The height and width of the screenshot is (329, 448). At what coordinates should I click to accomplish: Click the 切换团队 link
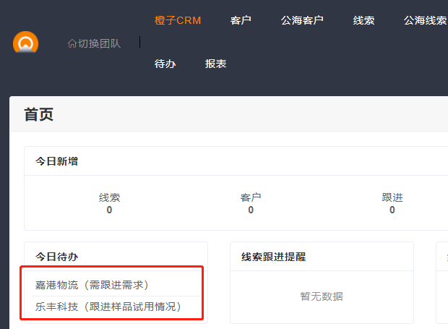point(99,43)
